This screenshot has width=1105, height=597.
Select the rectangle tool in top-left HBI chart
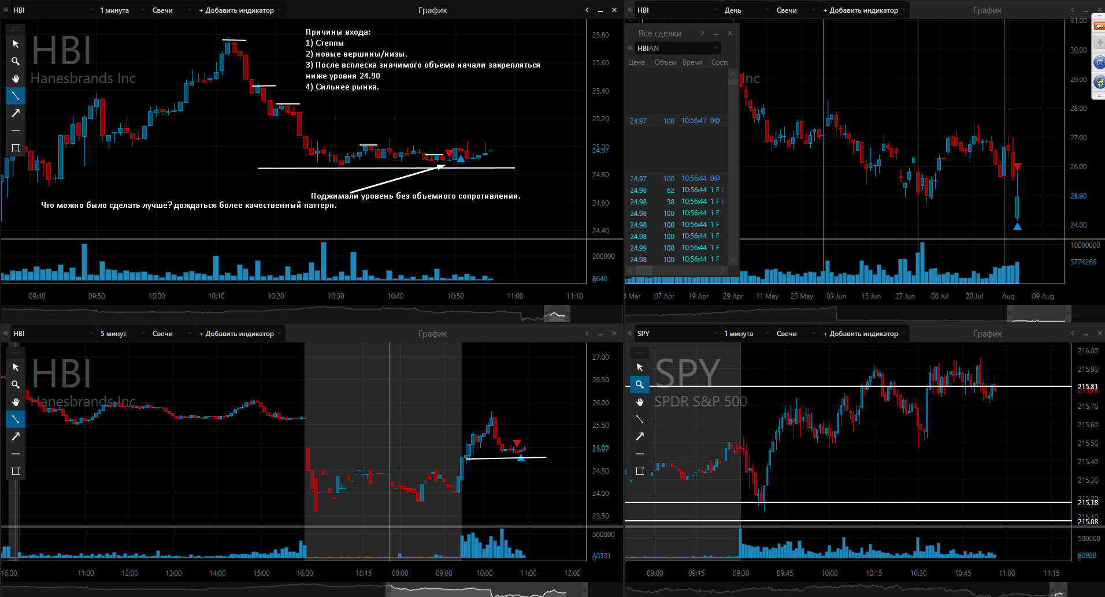tap(16, 148)
